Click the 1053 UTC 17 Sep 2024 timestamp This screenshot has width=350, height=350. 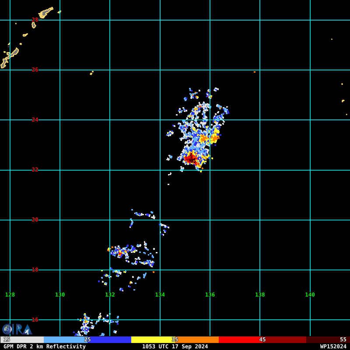(x=175, y=346)
